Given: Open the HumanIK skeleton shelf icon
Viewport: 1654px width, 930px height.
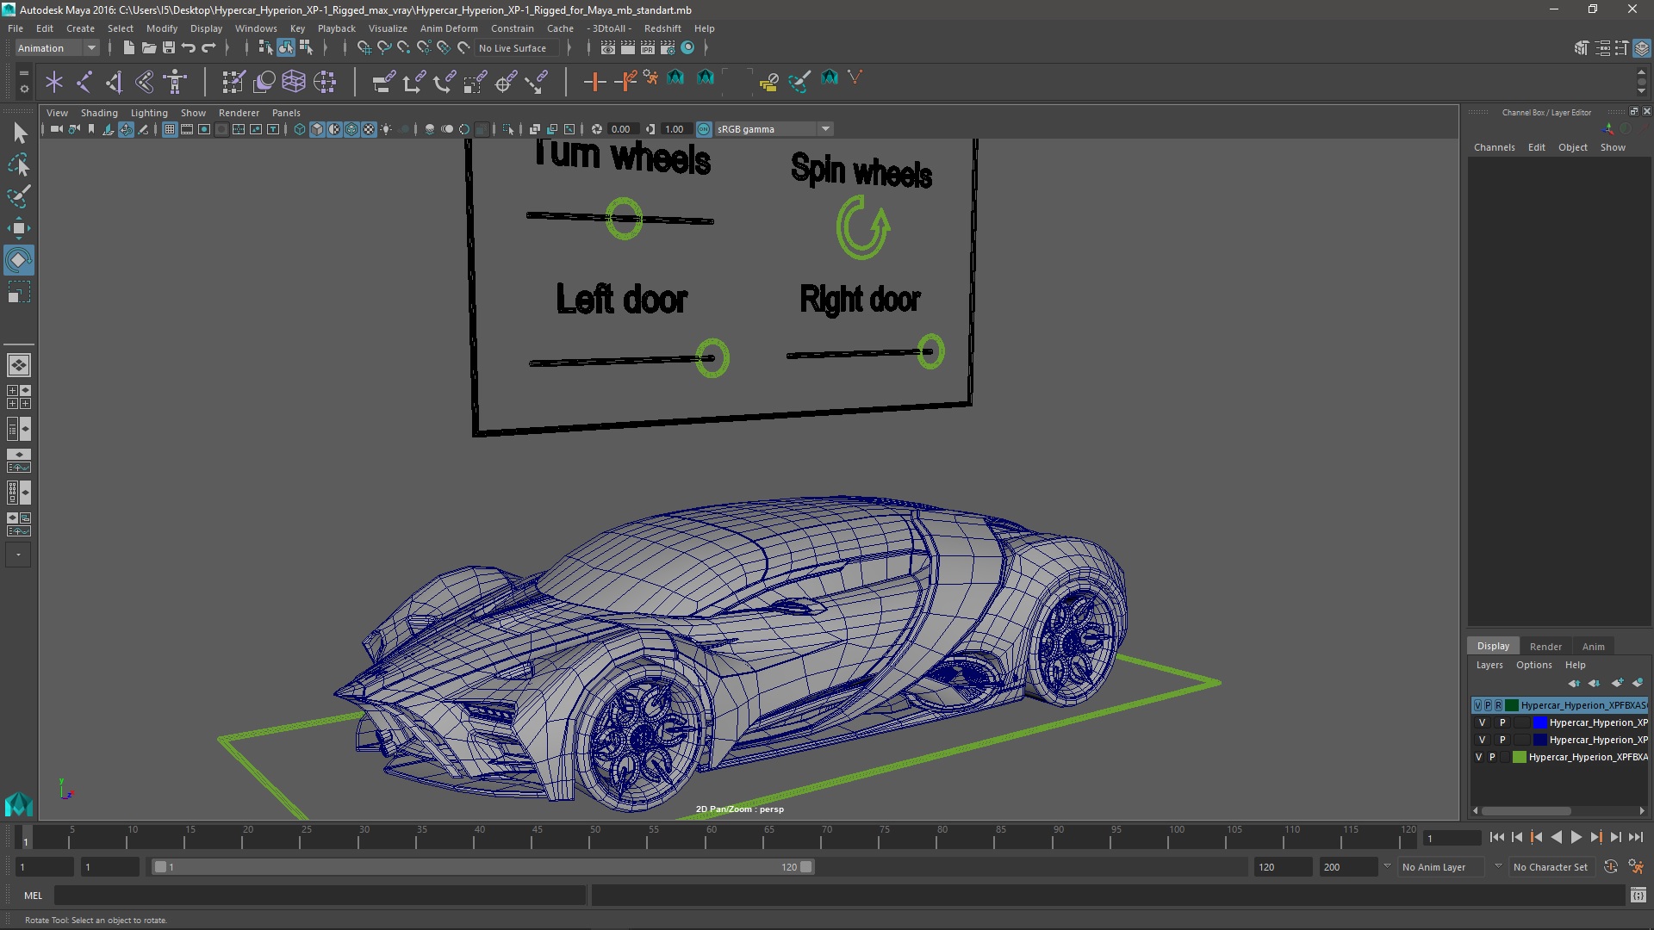Looking at the screenshot, I should [175, 82].
